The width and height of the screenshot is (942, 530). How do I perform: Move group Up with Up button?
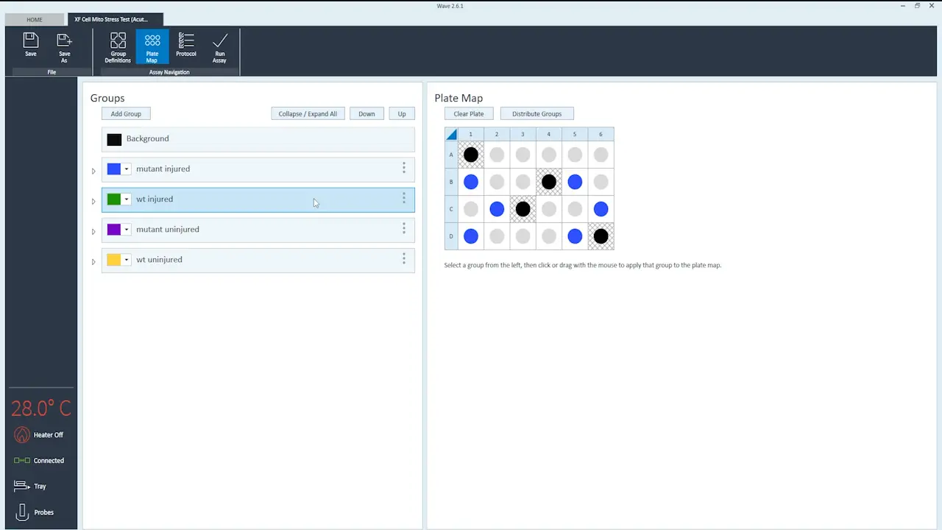[x=402, y=113]
